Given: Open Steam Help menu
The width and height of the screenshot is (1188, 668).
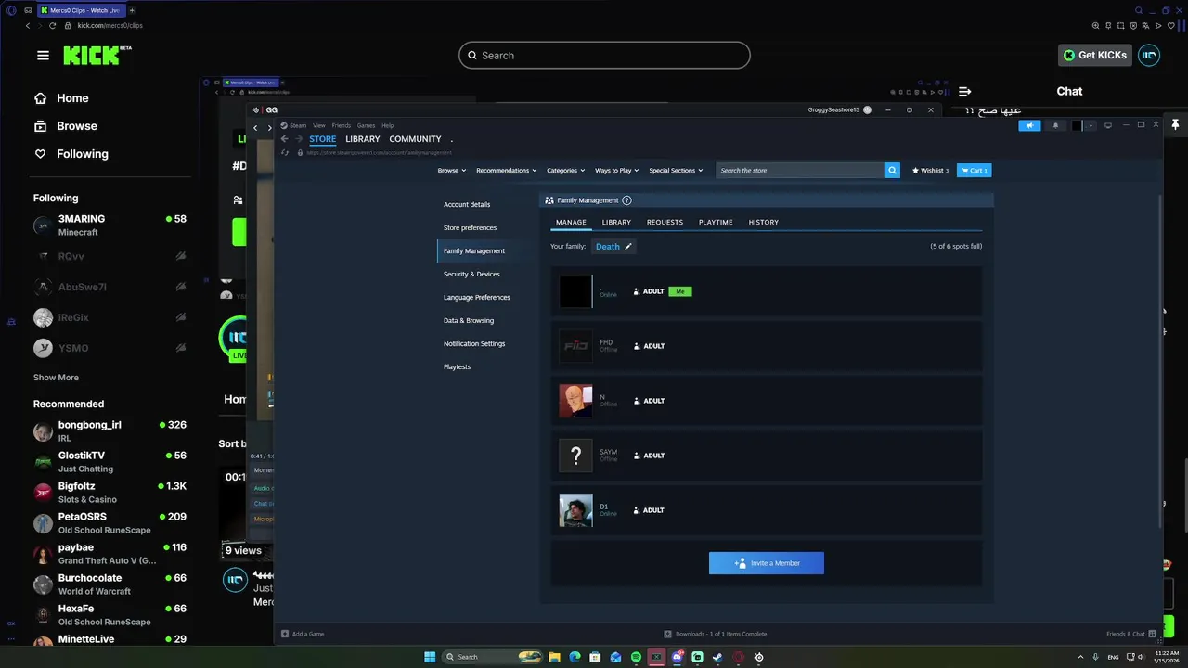Looking at the screenshot, I should point(388,125).
